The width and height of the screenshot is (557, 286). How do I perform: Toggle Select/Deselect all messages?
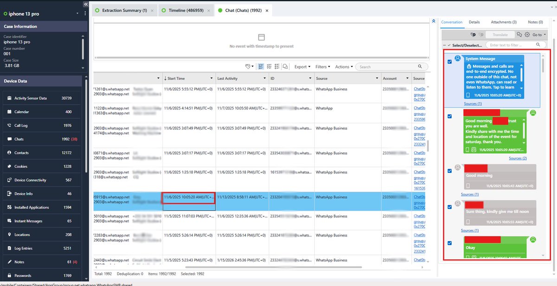(x=449, y=45)
